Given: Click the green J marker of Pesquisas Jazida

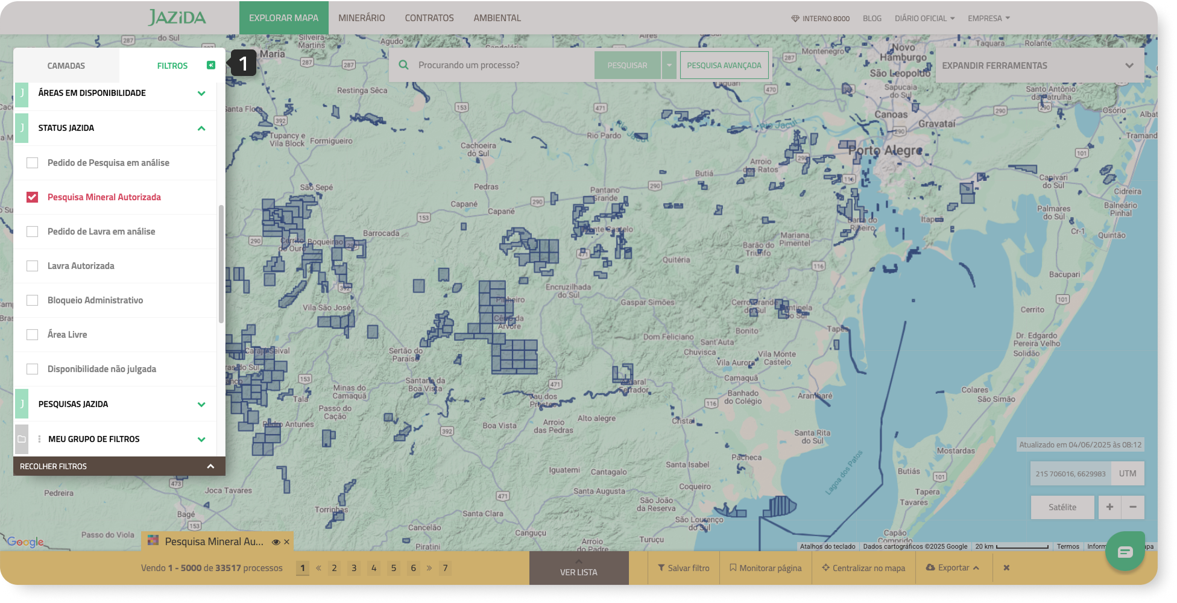Looking at the screenshot, I should click(x=22, y=404).
